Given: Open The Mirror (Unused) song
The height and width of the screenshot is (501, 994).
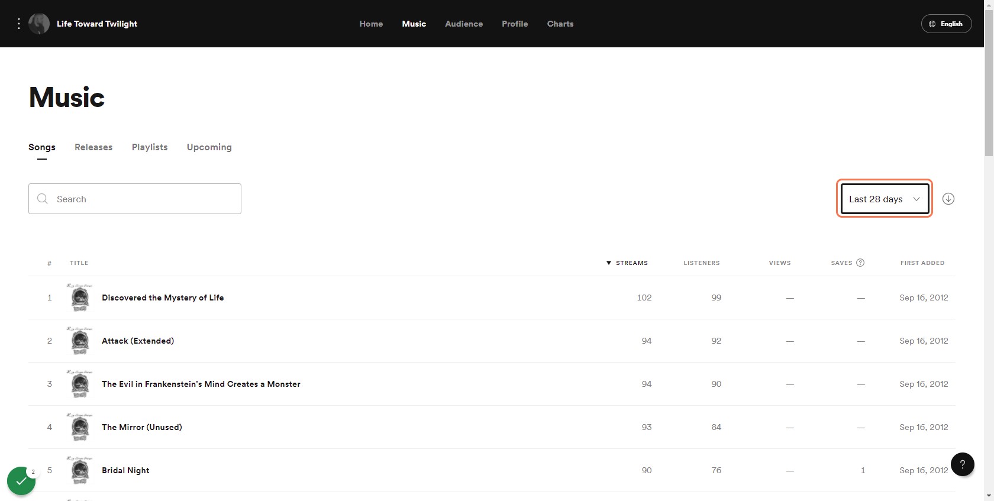Looking at the screenshot, I should 142,427.
